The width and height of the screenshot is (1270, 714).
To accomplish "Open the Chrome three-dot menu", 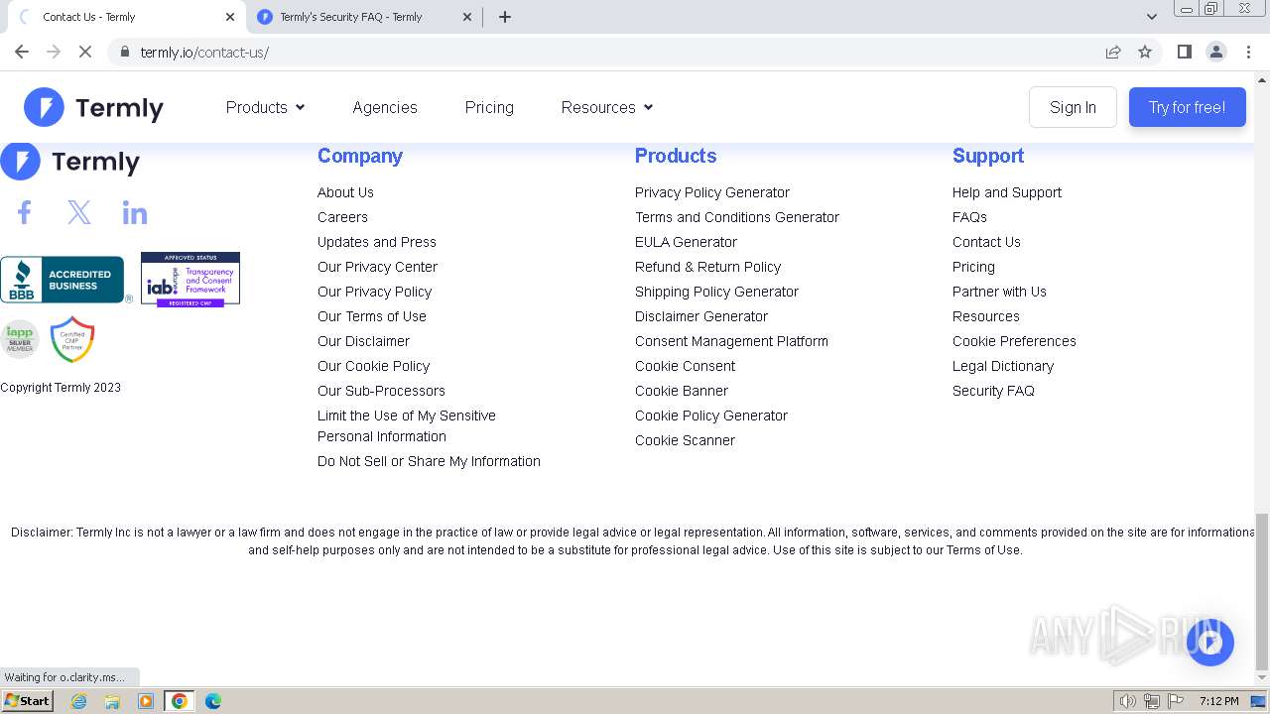I will (x=1248, y=52).
